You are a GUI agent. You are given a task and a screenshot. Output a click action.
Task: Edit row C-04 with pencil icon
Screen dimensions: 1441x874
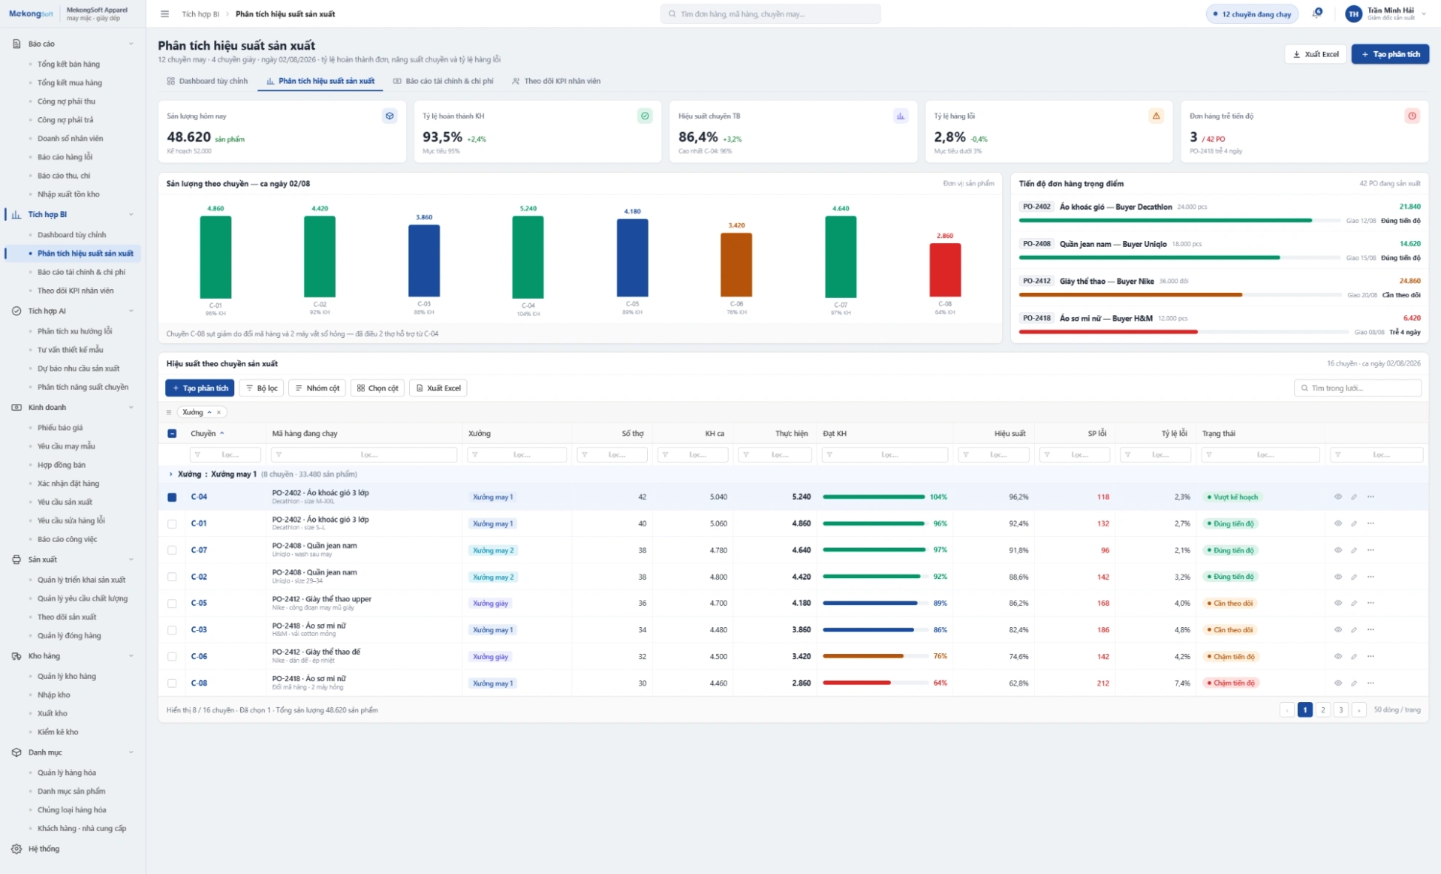click(1354, 497)
